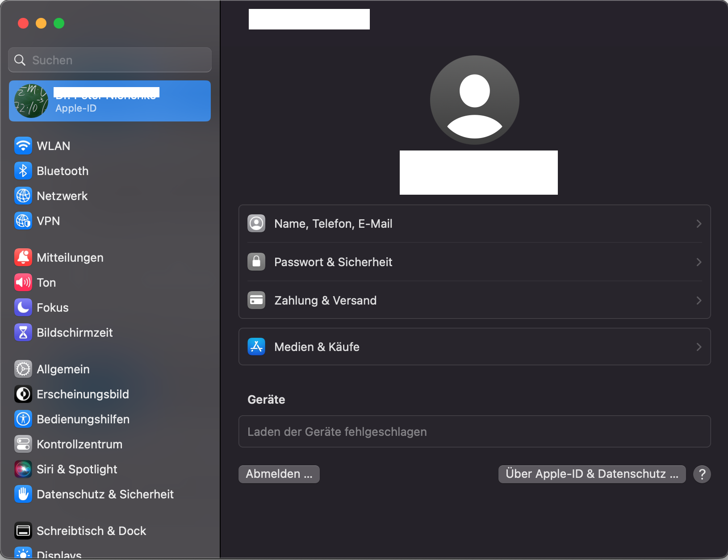Click the large profile avatar picture
The width and height of the screenshot is (728, 560).
coord(475,100)
